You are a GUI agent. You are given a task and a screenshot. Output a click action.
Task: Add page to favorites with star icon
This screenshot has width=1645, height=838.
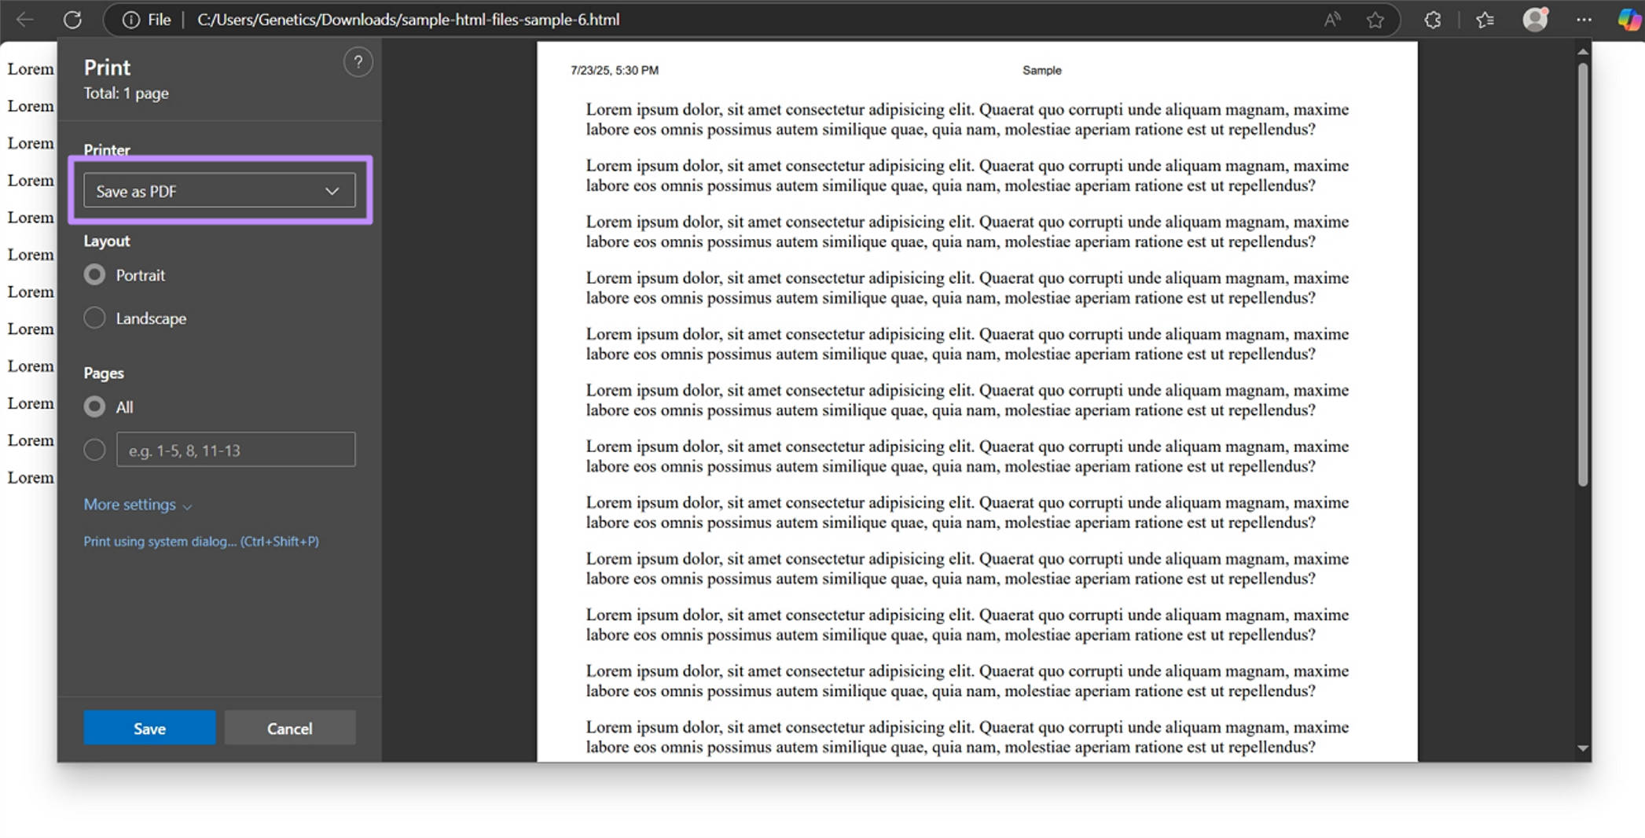pos(1375,20)
